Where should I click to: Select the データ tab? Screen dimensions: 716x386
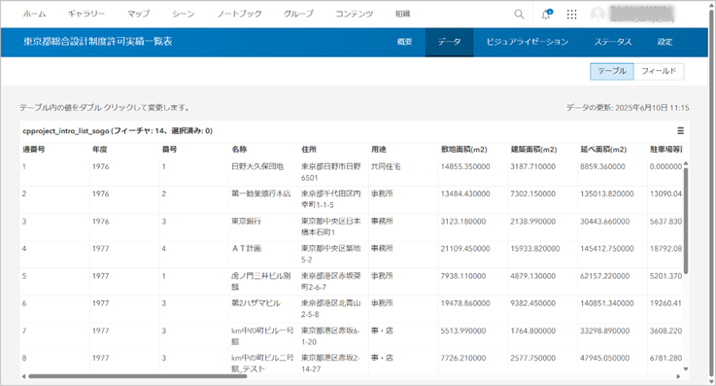450,42
